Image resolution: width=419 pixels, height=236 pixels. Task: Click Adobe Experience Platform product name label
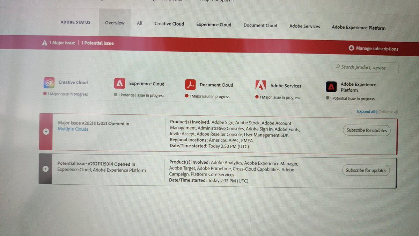359,87
